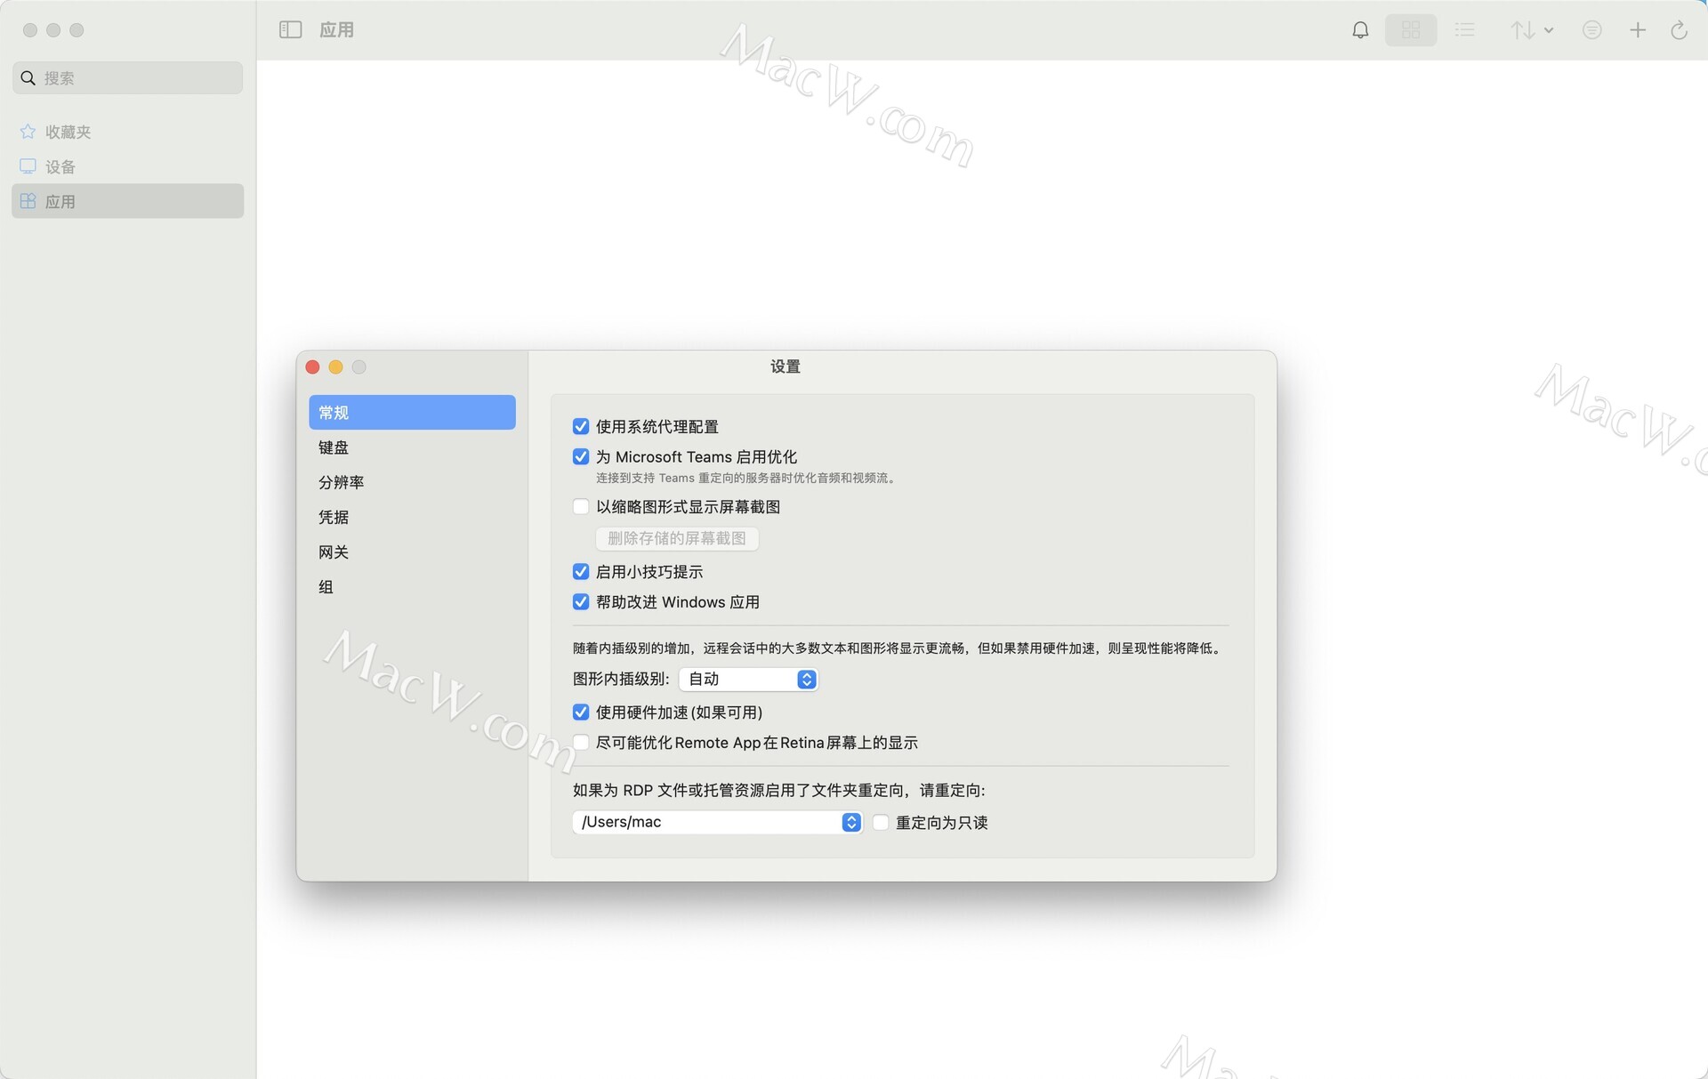
Task: Toggle 帮助改进 Windows 应用 checkbox
Action: [581, 602]
